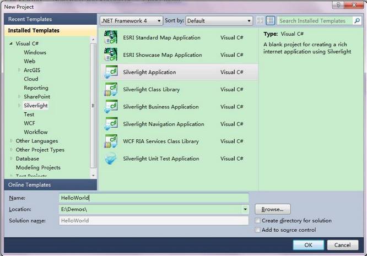Select the WCF category

point(29,123)
